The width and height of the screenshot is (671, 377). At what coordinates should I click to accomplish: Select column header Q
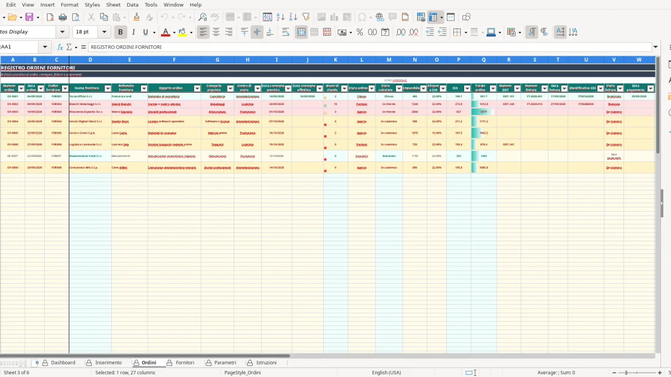point(484,60)
